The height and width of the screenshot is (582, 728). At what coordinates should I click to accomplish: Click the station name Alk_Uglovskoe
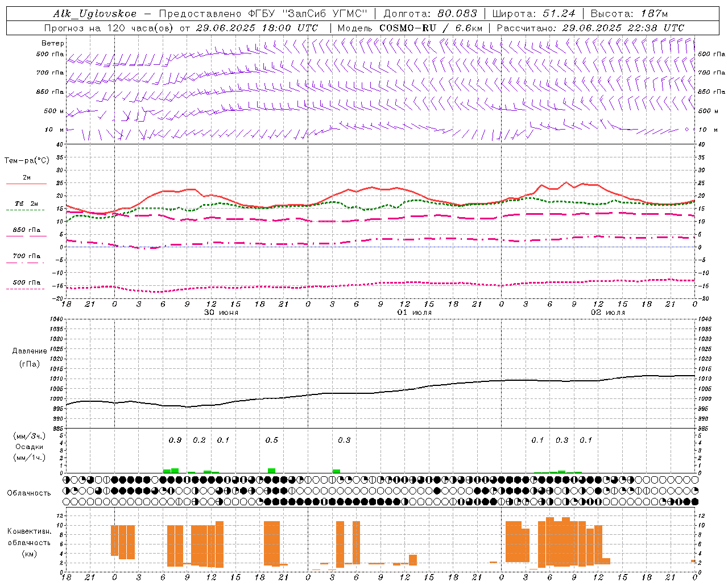point(95,14)
